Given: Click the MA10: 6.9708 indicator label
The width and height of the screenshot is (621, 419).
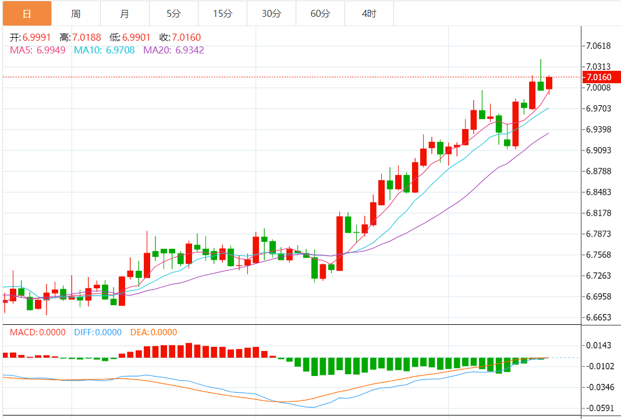Looking at the screenshot, I should click(x=104, y=50).
